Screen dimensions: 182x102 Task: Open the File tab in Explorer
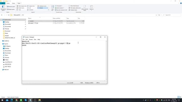(x=3, y=3)
